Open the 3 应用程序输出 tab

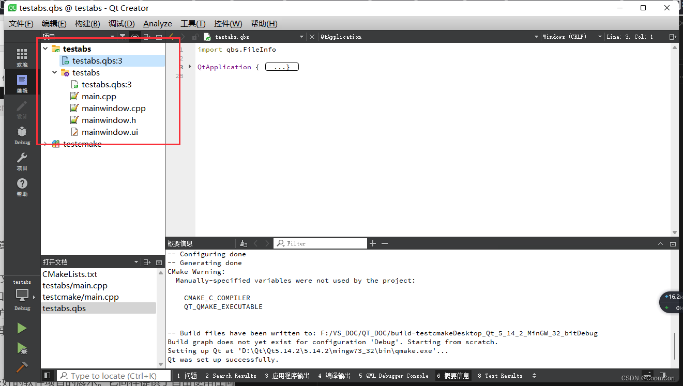coord(287,376)
